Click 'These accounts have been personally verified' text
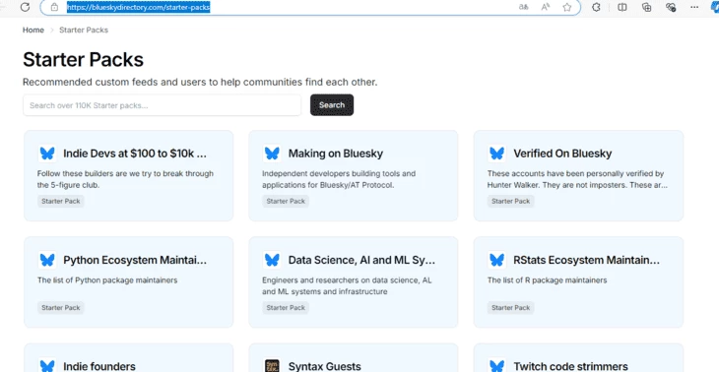The height and width of the screenshot is (372, 719). pos(577,179)
